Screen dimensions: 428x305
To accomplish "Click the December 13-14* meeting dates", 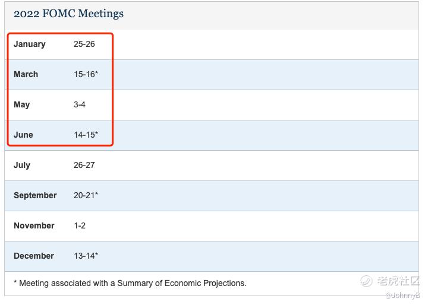I will pos(86,256).
